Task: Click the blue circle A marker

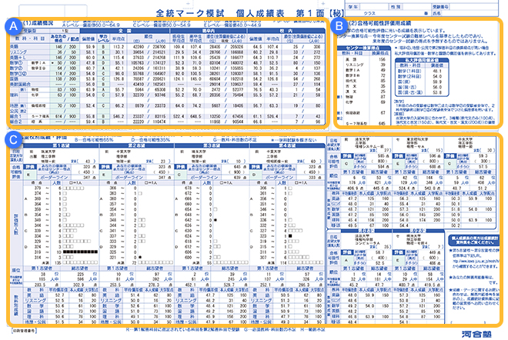Action: [12, 26]
